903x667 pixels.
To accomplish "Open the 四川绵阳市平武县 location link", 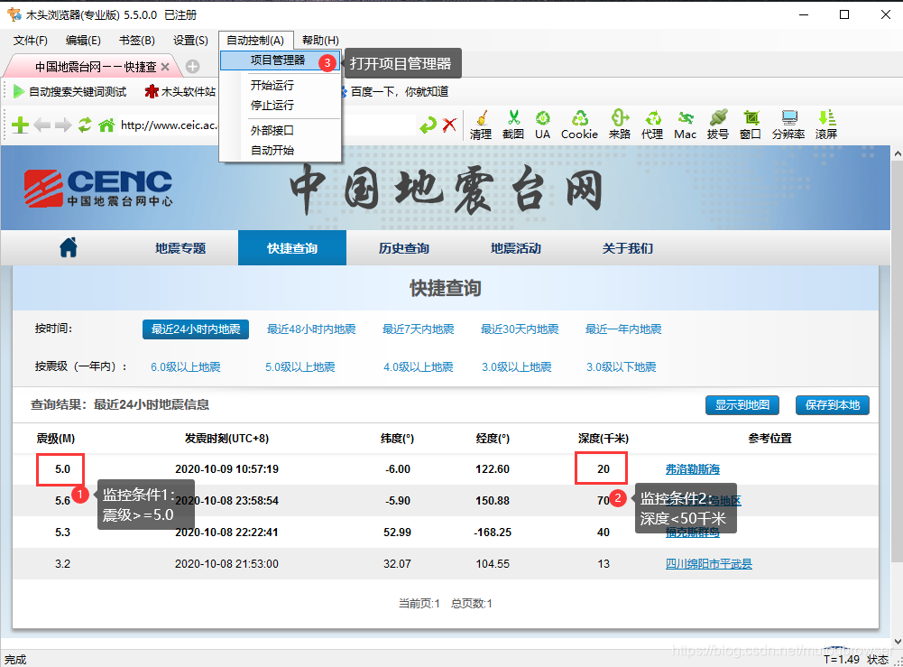I will click(709, 564).
